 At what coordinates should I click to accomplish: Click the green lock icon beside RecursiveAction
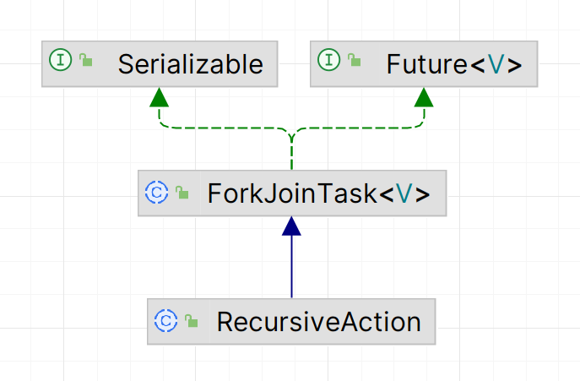coord(191,322)
